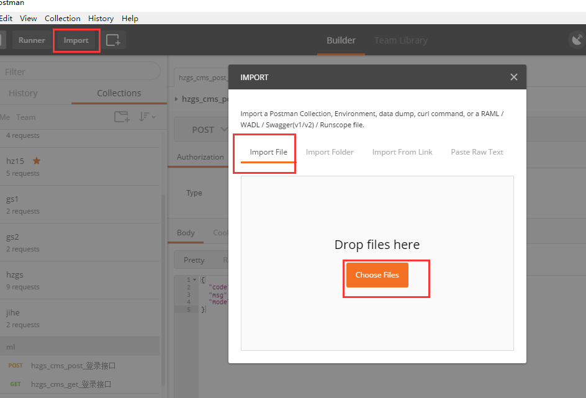This screenshot has height=398, width=586.
Task: Open the gs2 collection
Action: click(80, 242)
